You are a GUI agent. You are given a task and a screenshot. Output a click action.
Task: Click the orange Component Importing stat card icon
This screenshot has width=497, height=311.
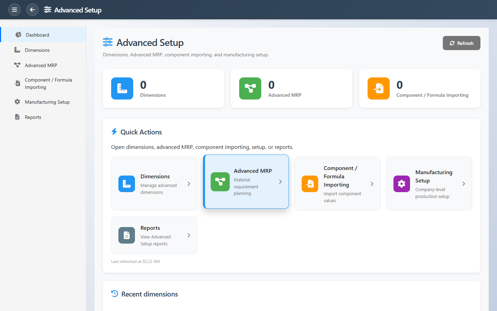click(x=379, y=88)
